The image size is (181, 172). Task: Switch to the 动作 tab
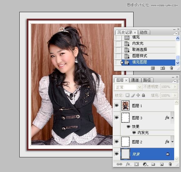pos(144,32)
